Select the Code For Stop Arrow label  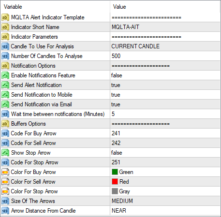(x=34, y=162)
